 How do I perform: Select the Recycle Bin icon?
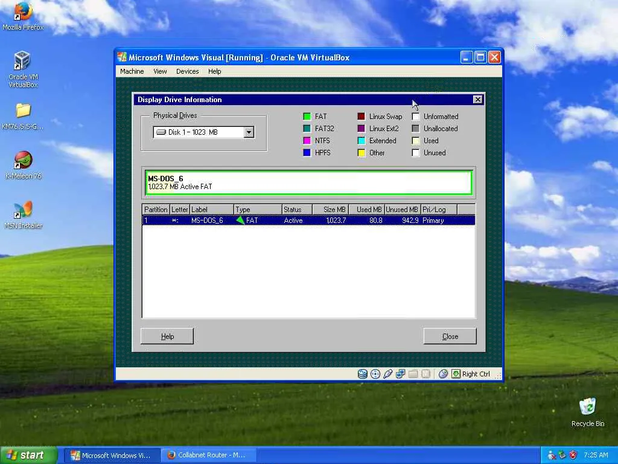tap(588, 412)
